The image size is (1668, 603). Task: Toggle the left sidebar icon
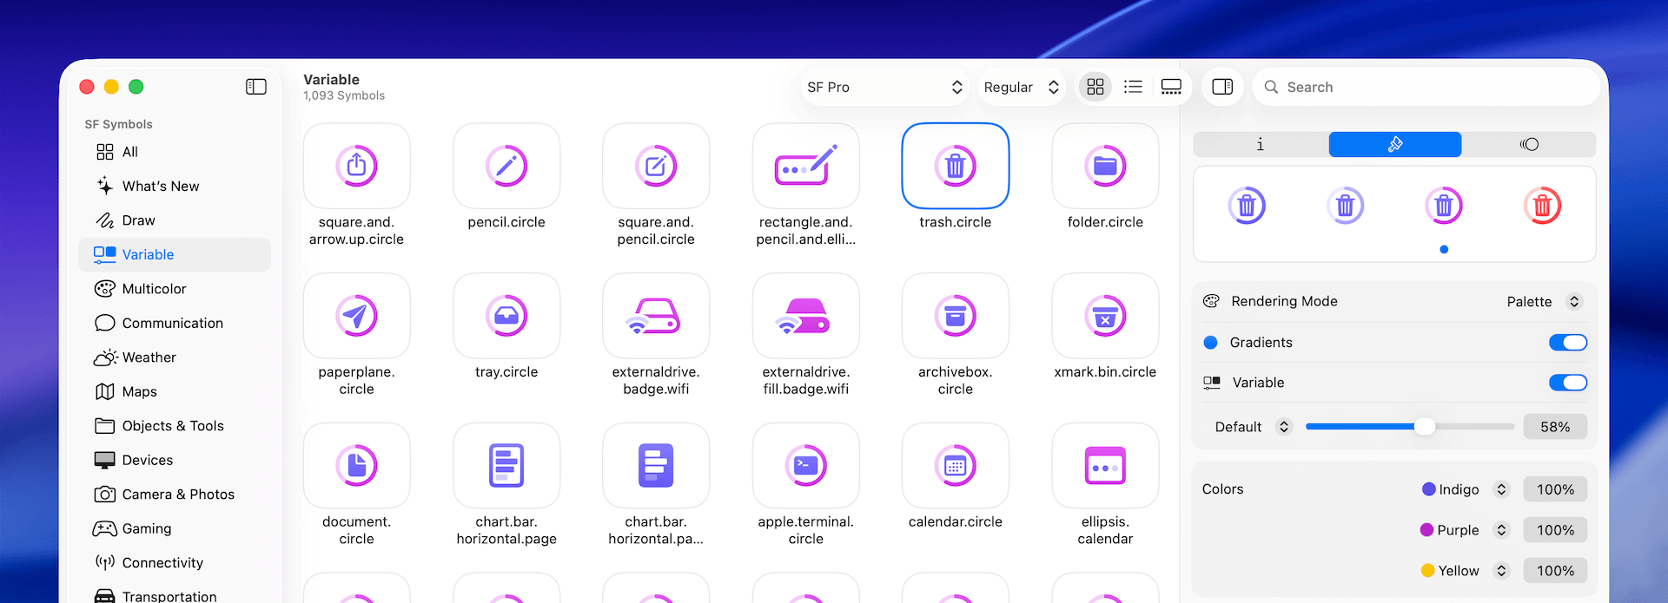click(x=256, y=87)
